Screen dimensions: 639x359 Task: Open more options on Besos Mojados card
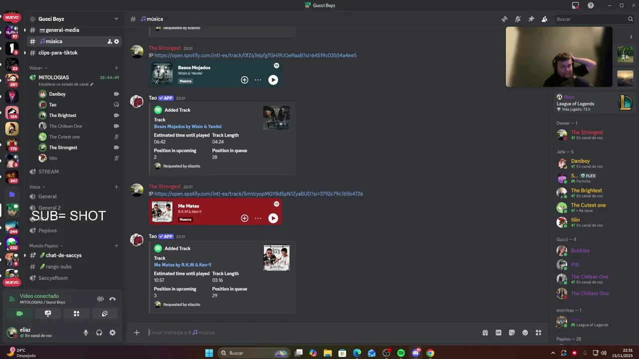coord(258,80)
